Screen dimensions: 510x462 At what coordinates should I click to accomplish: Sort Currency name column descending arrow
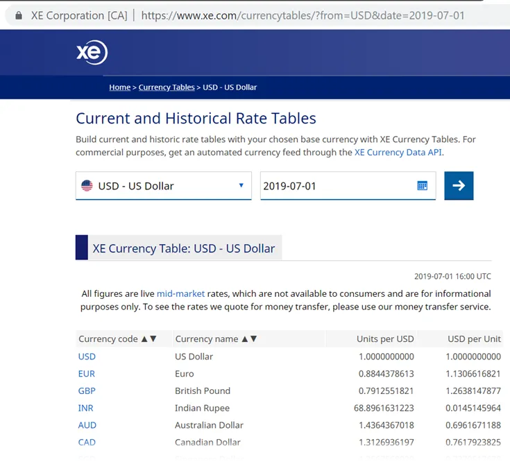tap(254, 339)
